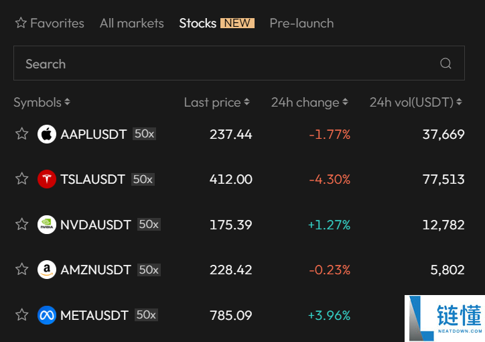Image resolution: width=485 pixels, height=342 pixels.
Task: Click the 50x leverage badge on TSLAUSDT
Action: pos(143,179)
